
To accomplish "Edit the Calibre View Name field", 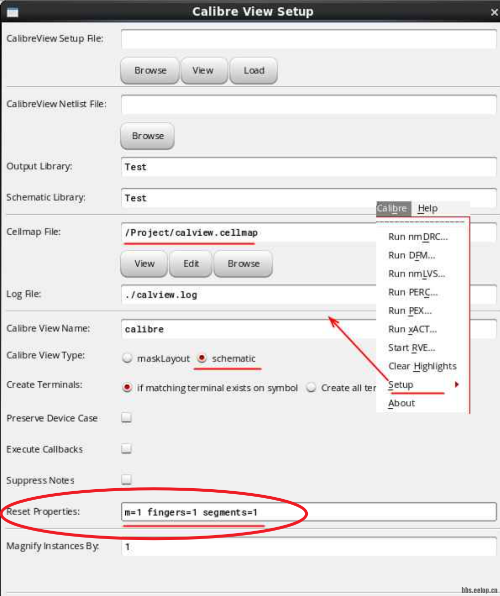I will [249, 329].
